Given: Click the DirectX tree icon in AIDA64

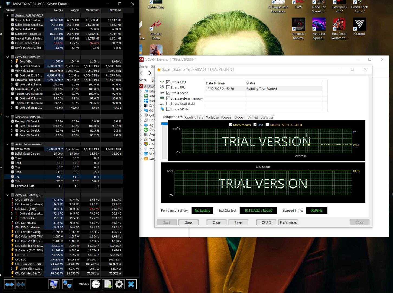Looking at the screenshot, I should 146,130.
